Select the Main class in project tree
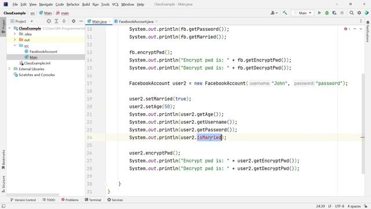The width and height of the screenshot is (371, 209). click(x=33, y=57)
